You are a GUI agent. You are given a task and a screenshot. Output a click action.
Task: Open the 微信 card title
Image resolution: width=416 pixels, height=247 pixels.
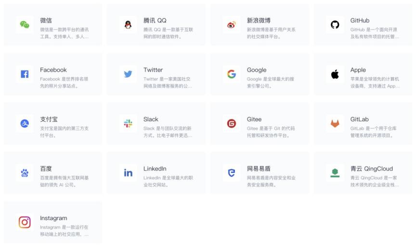tap(46, 20)
